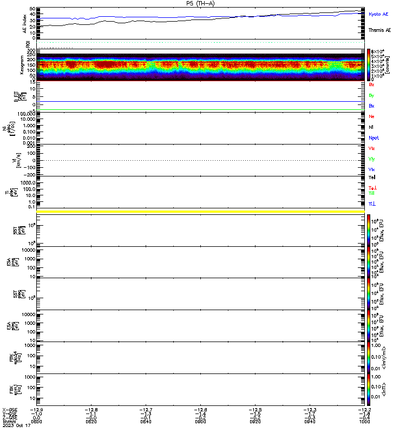The height and width of the screenshot is (433, 406).
Task: Click the X-GSE value -12.7
Action: 146,410
